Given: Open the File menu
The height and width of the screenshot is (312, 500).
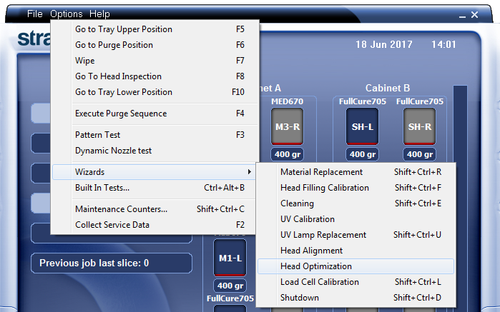Looking at the screenshot, I should pos(35,14).
